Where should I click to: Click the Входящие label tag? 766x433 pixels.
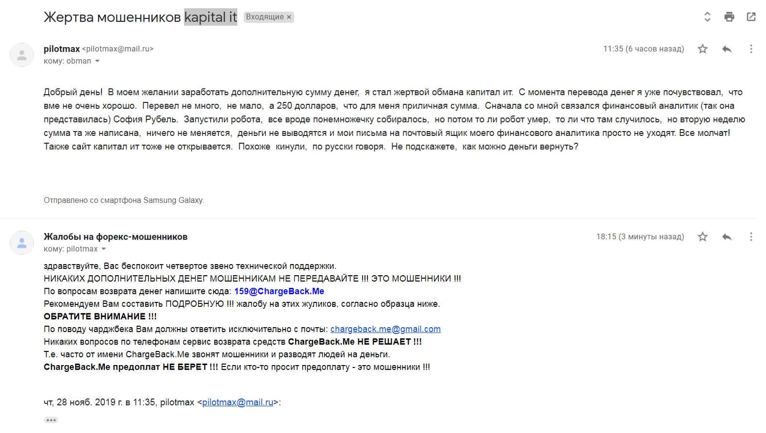[x=265, y=17]
